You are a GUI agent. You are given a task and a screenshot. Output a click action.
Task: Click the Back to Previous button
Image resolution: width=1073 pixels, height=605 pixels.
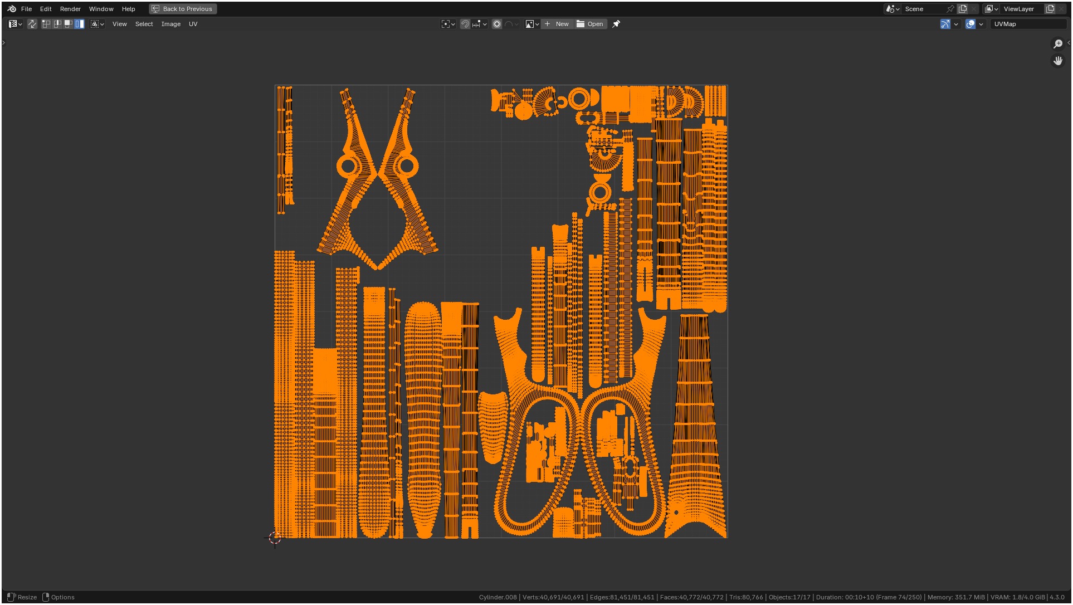pos(183,9)
